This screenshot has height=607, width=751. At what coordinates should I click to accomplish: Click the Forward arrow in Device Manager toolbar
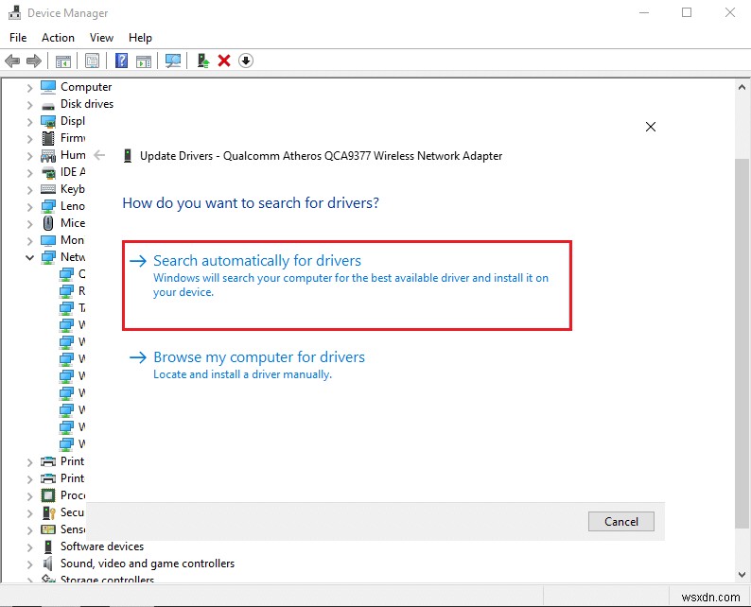(33, 61)
